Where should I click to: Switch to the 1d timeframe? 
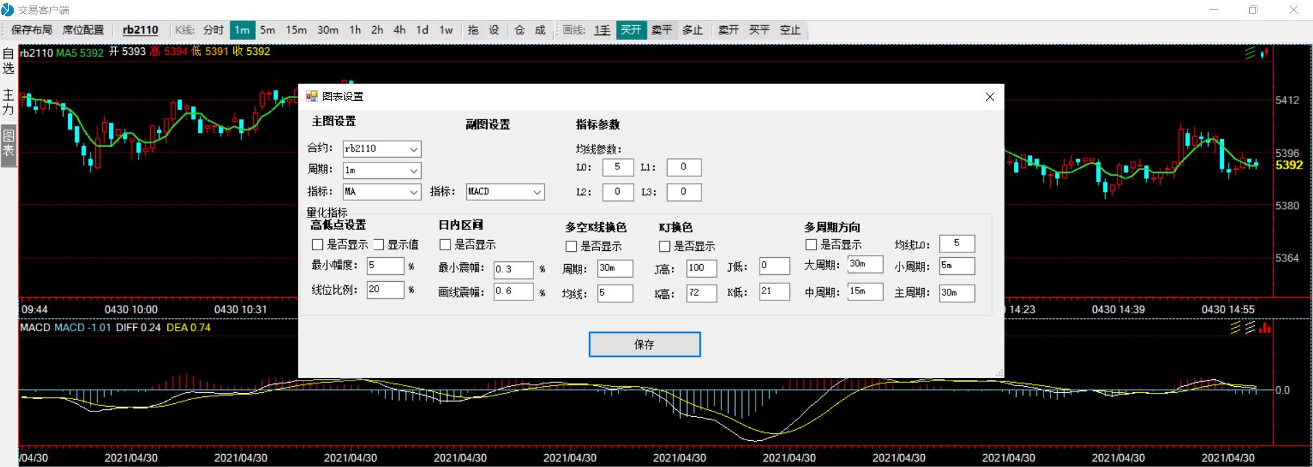click(422, 30)
